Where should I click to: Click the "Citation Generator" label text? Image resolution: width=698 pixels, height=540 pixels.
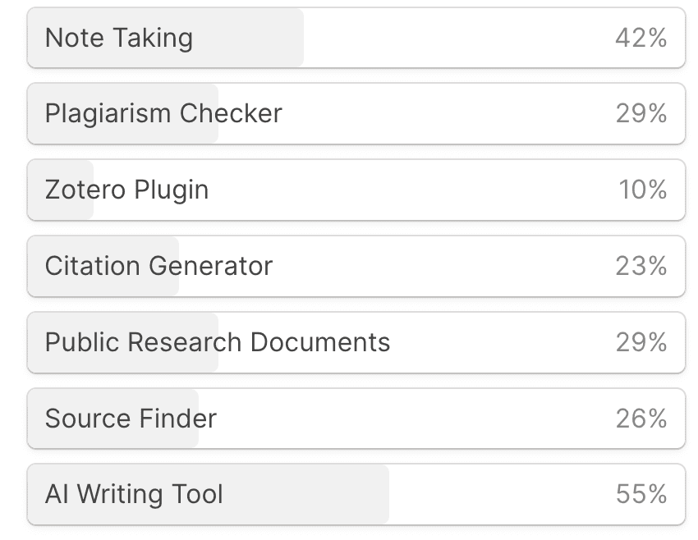tap(158, 267)
